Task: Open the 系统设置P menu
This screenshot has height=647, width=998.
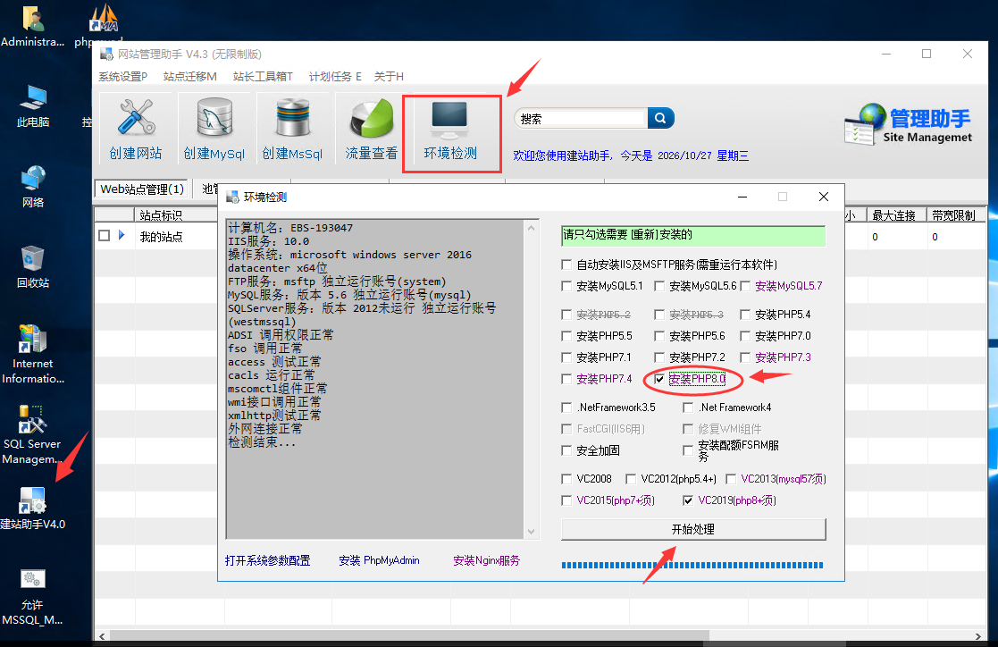Action: click(122, 77)
